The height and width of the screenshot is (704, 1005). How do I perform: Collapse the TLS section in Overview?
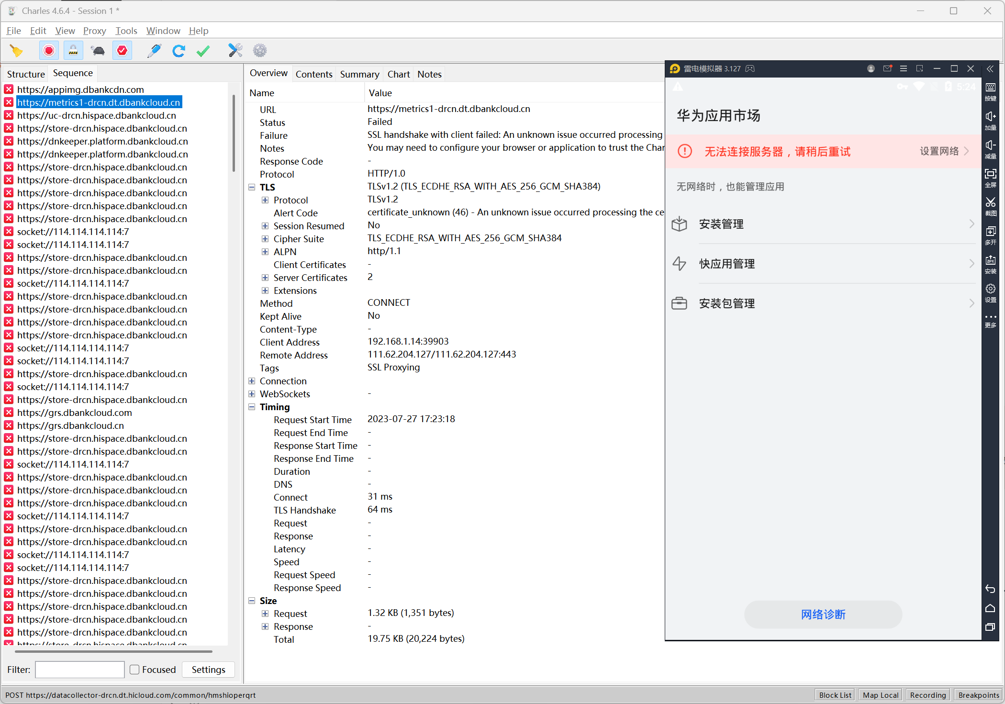click(x=252, y=187)
